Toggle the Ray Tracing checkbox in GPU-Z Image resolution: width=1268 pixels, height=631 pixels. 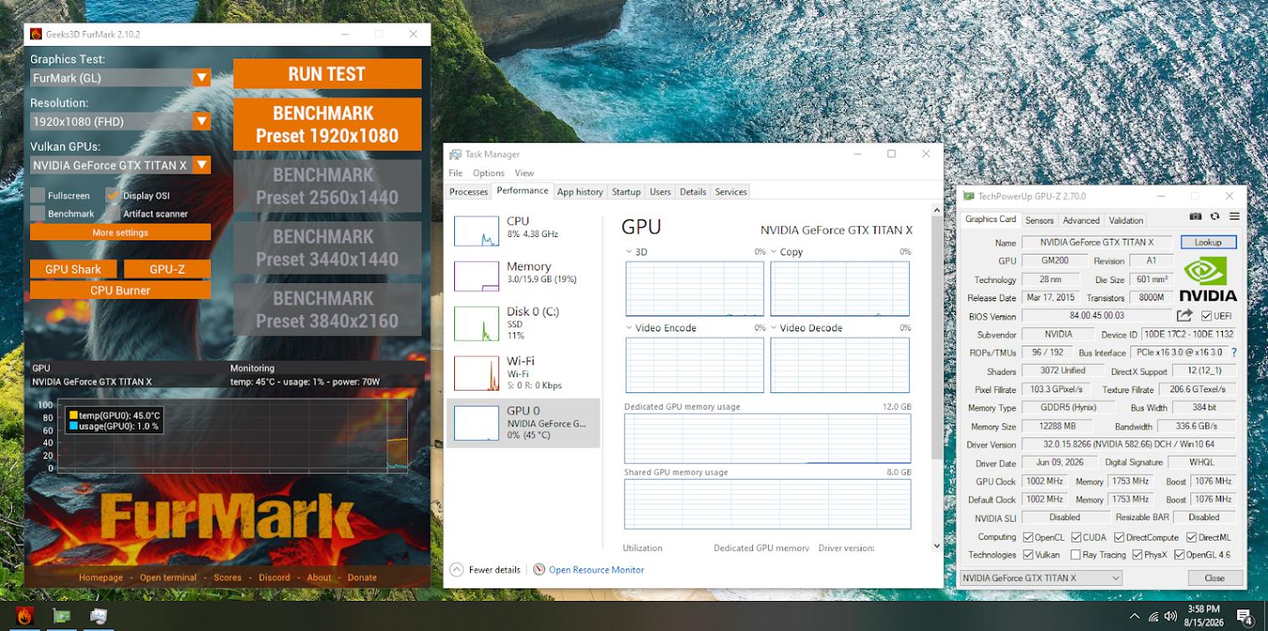[1077, 554]
